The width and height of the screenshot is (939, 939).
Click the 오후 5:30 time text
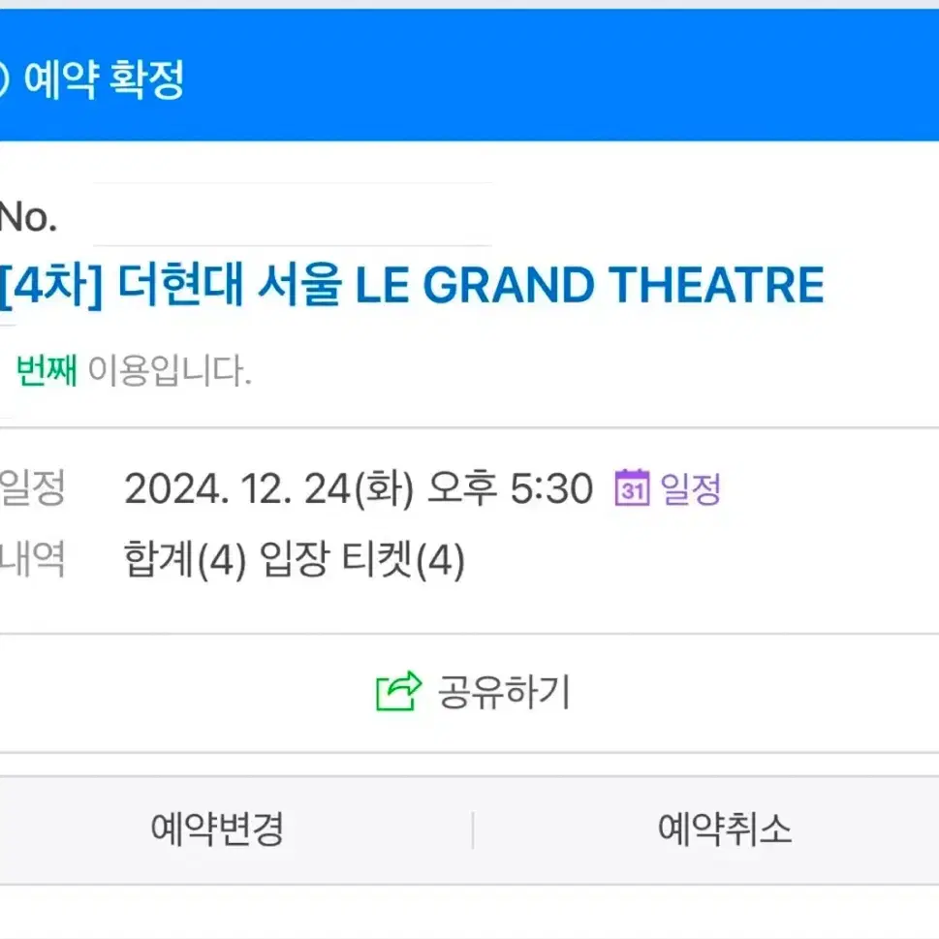pyautogui.click(x=510, y=488)
